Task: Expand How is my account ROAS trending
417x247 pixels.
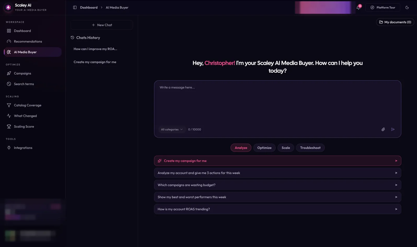Action: click(x=277, y=209)
